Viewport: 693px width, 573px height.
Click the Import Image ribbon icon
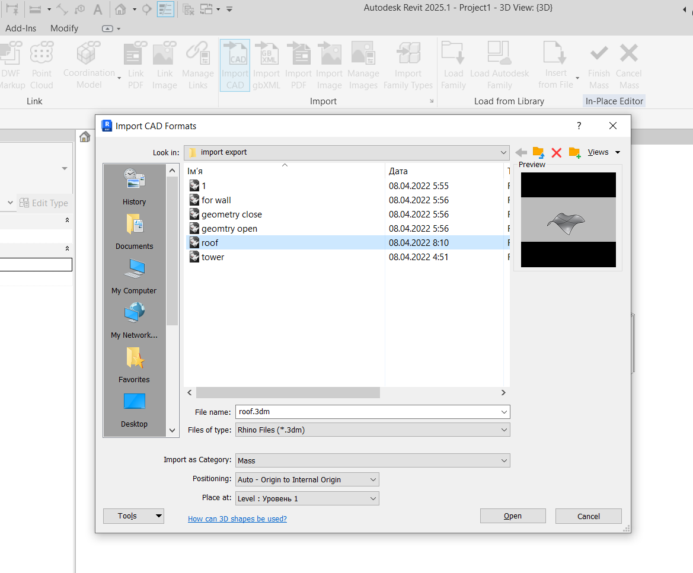tap(329, 65)
